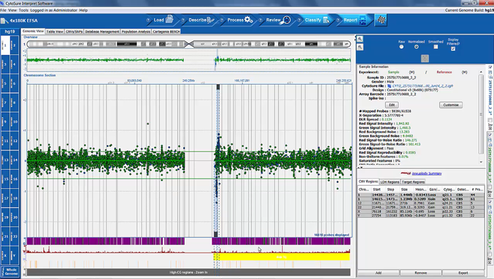Click print icon in top sample strip
This screenshot has width=494, height=279.
490,77
